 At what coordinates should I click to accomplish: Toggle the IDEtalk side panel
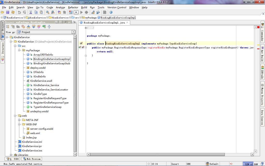click(x=262, y=72)
